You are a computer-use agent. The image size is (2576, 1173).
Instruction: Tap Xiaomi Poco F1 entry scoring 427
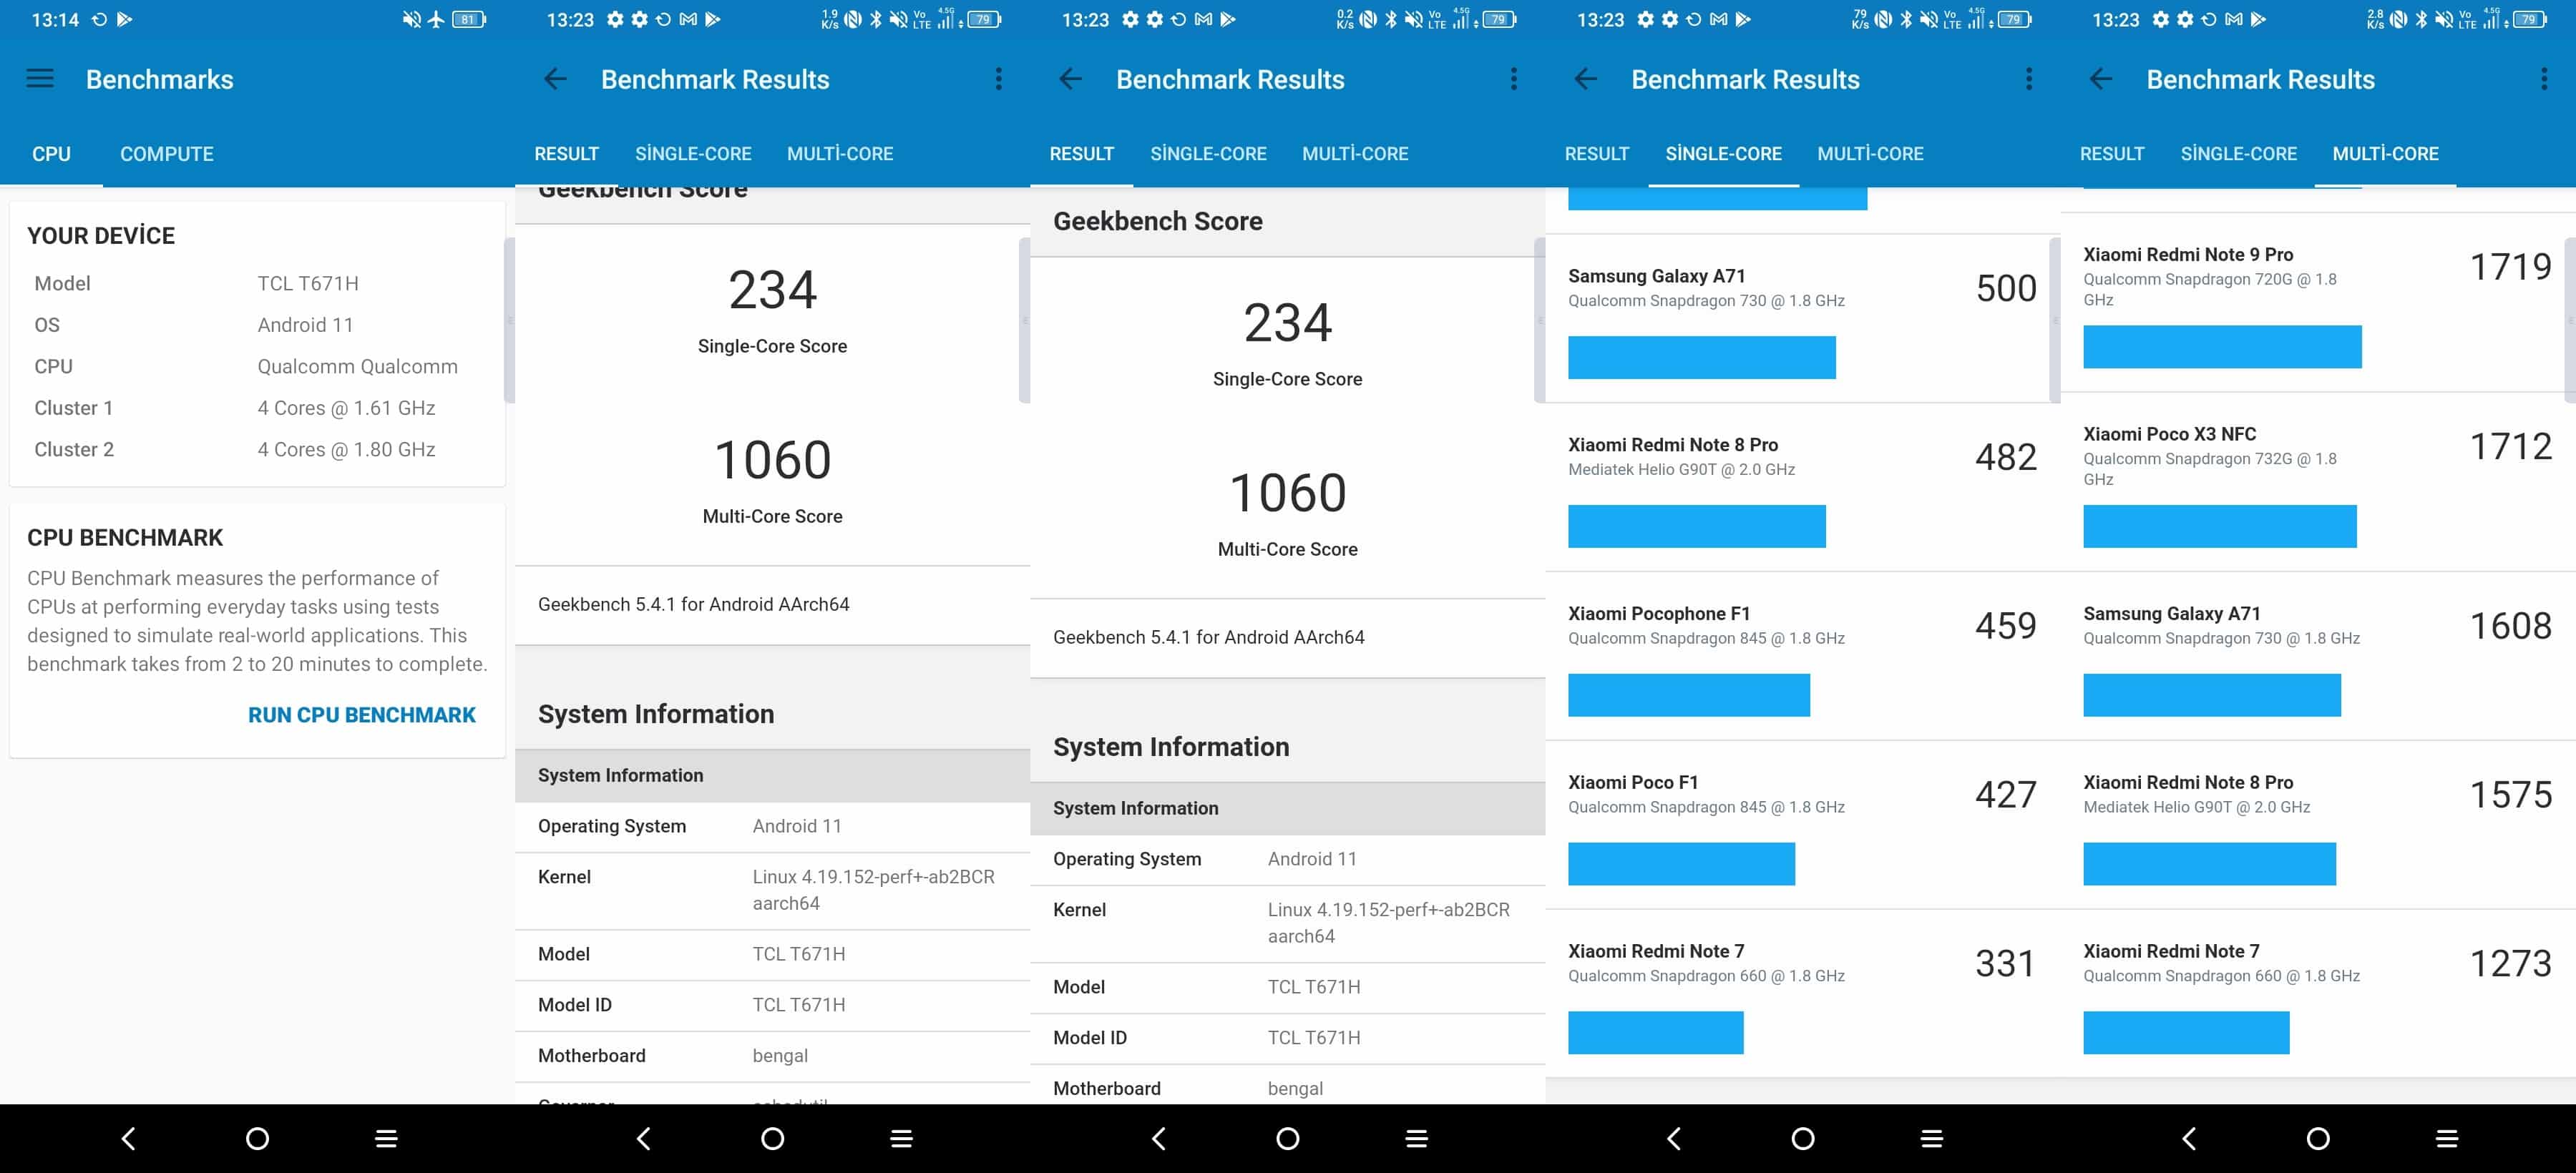1802,825
